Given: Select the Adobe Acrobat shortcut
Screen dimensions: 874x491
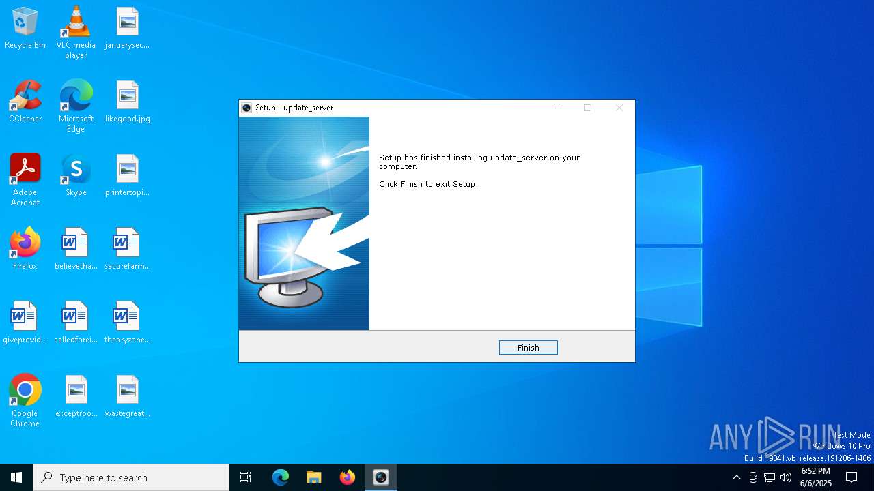Looking at the screenshot, I should (x=25, y=180).
